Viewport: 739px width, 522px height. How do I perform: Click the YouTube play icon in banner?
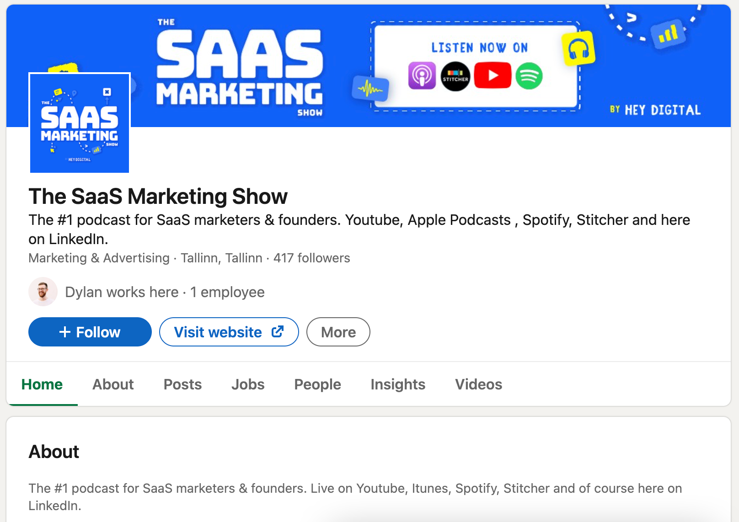pyautogui.click(x=493, y=75)
